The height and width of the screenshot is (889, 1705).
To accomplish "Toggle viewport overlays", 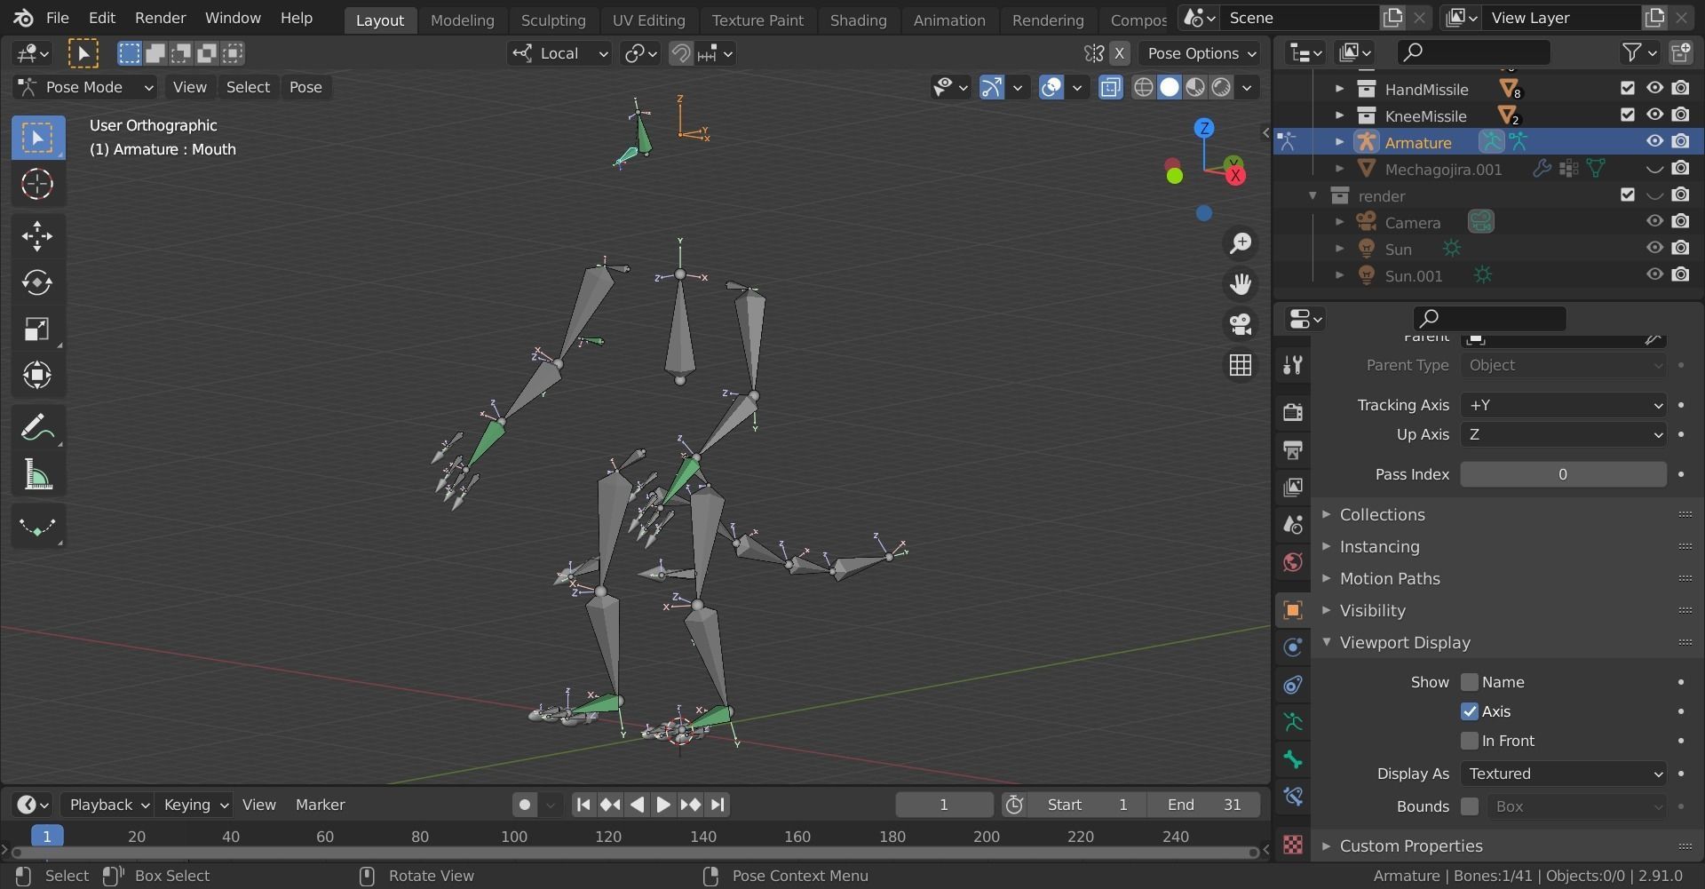I will tap(1051, 87).
